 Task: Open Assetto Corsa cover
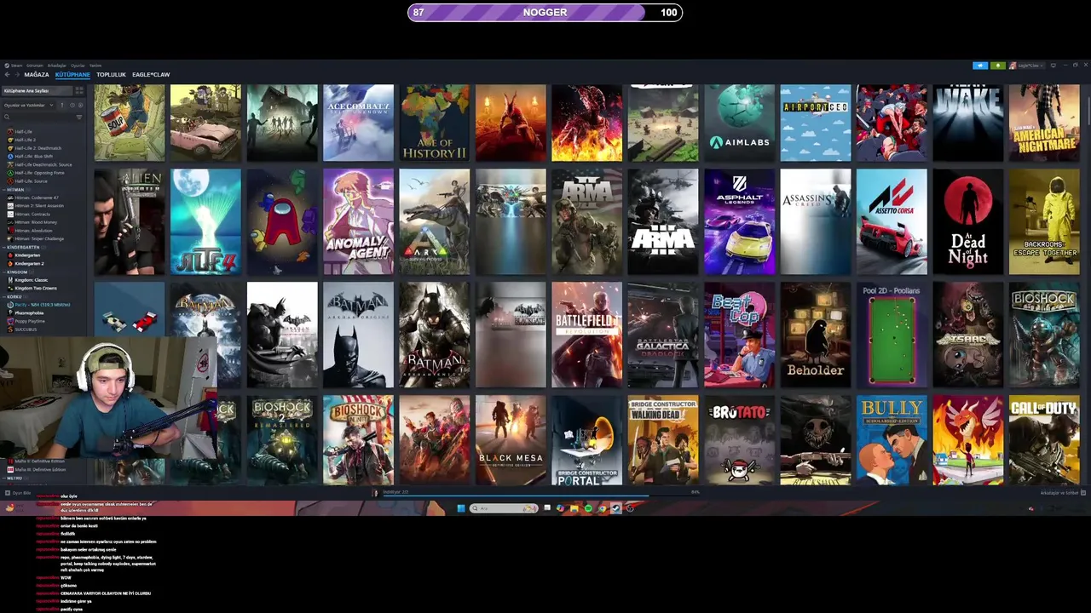click(x=892, y=221)
